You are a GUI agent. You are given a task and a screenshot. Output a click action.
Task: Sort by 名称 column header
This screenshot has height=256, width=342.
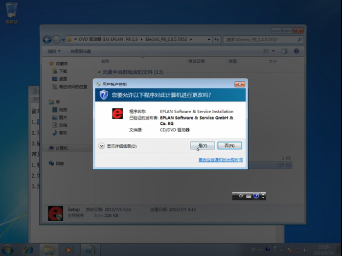click(x=105, y=61)
